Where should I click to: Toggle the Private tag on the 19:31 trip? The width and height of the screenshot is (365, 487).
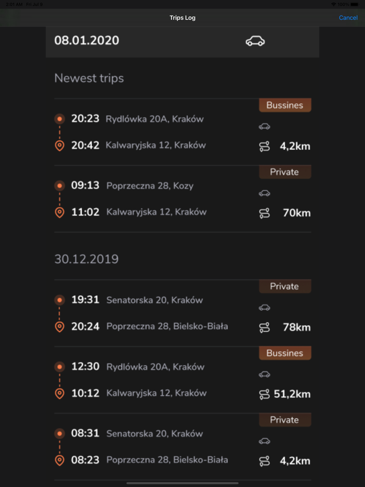pos(285,286)
